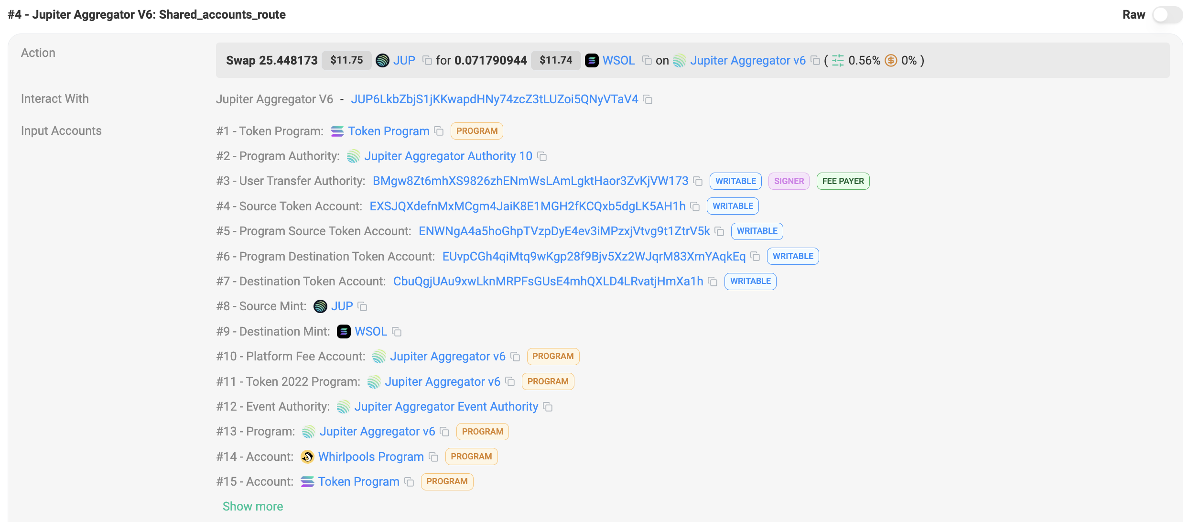Click the WSOL icon next to Destination Mint
The image size is (1189, 522).
tap(343, 331)
